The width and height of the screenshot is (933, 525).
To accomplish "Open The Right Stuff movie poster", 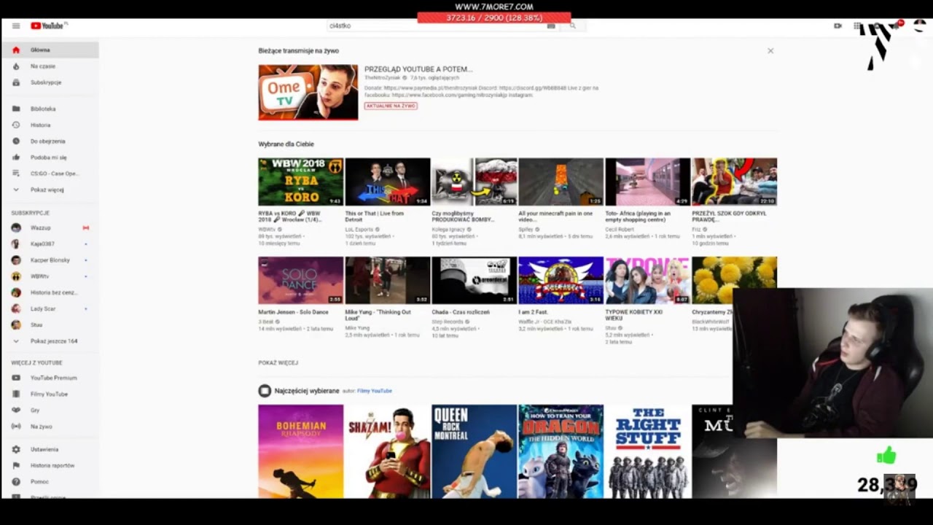I will pos(647,451).
